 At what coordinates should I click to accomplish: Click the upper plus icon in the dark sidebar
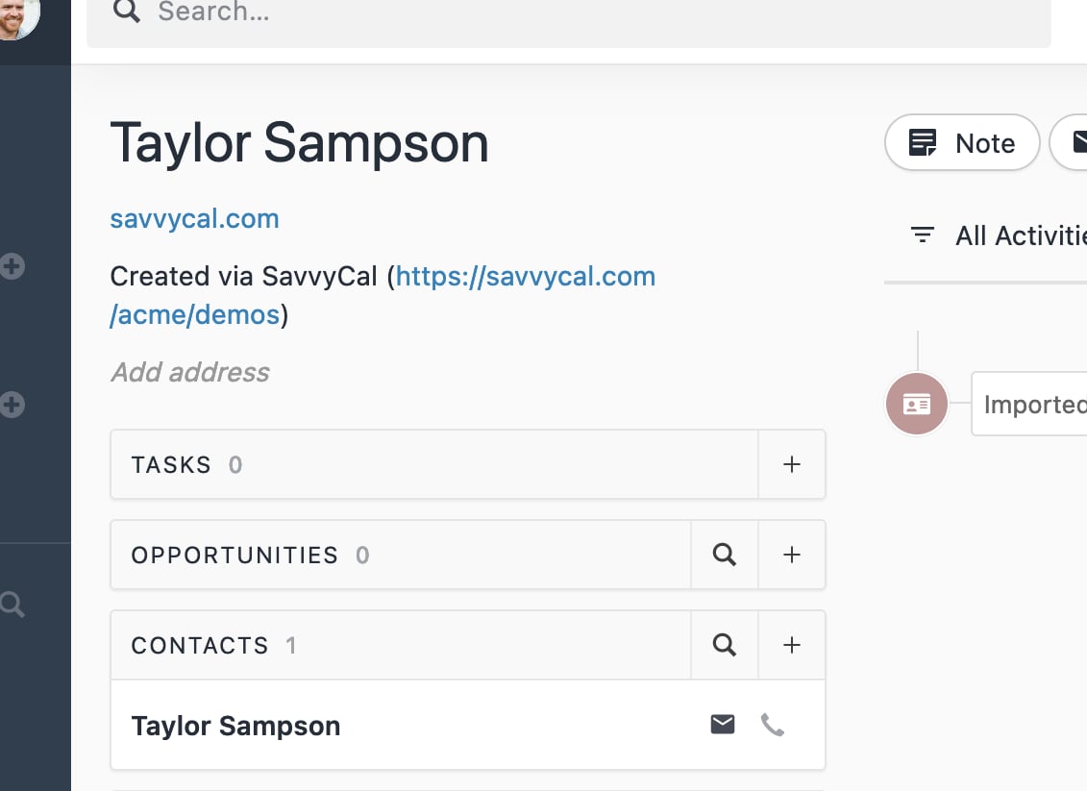pyautogui.click(x=12, y=266)
